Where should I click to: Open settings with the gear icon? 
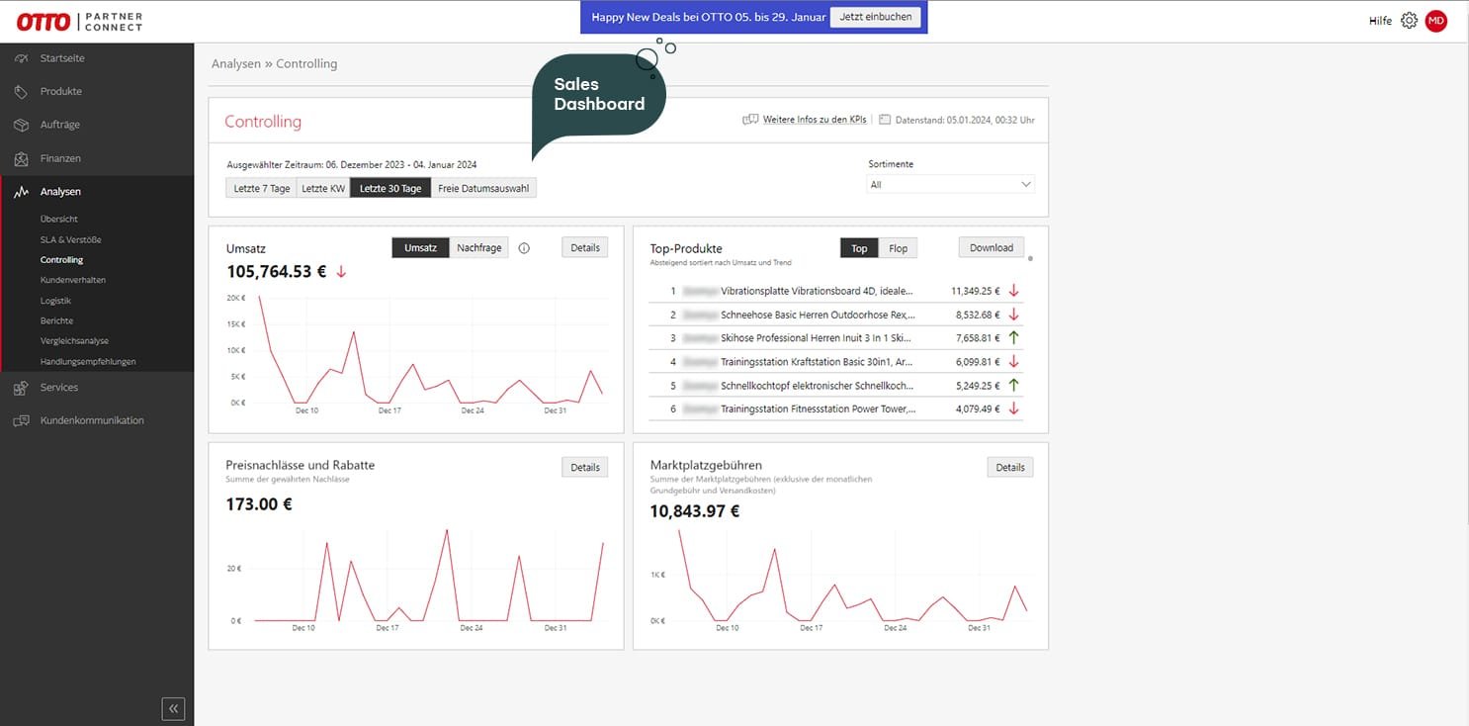tap(1409, 21)
